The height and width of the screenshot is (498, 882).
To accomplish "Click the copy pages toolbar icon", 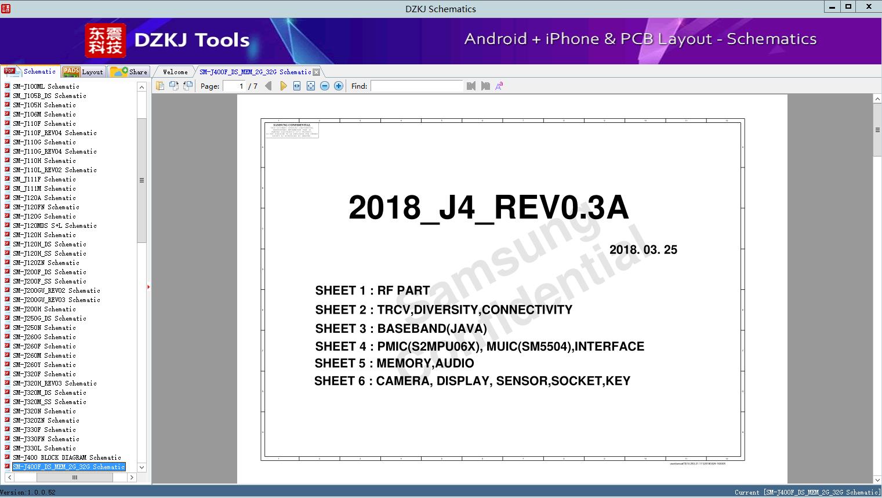I will [x=160, y=86].
